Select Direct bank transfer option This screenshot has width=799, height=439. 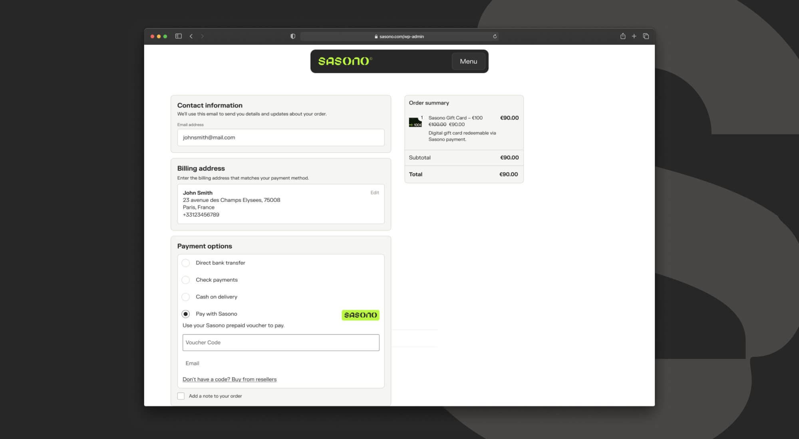tap(186, 263)
